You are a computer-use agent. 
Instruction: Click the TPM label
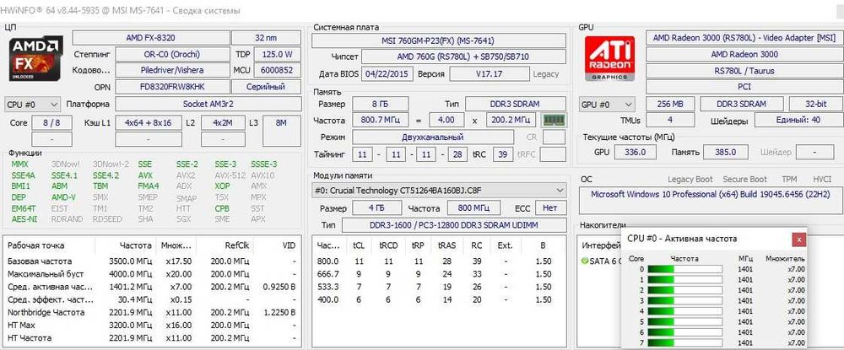[x=789, y=179]
